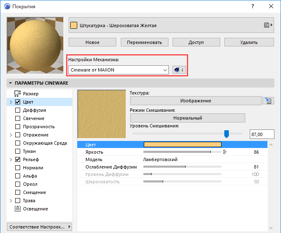
Task: Click the plaster texture preview thumbnail
Action: click(101, 114)
